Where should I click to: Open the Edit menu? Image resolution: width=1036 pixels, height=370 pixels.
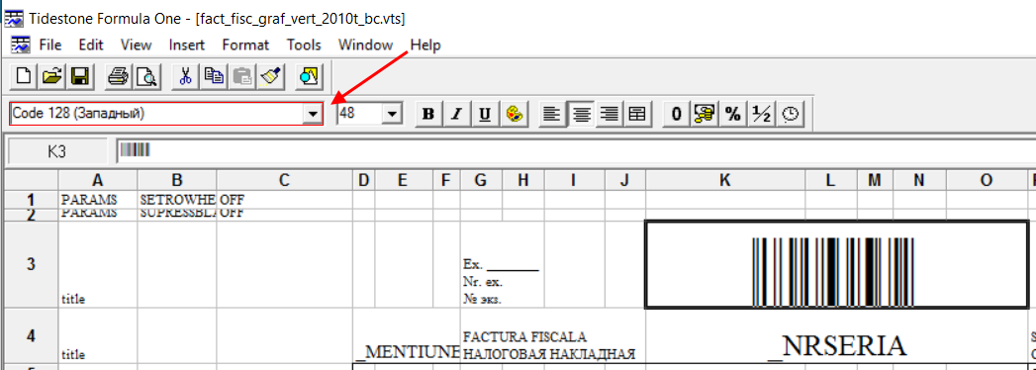pos(91,45)
